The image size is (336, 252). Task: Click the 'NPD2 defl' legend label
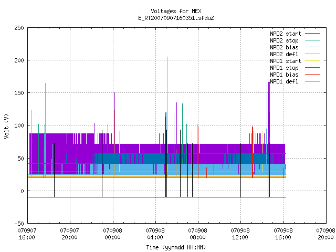click(284, 54)
